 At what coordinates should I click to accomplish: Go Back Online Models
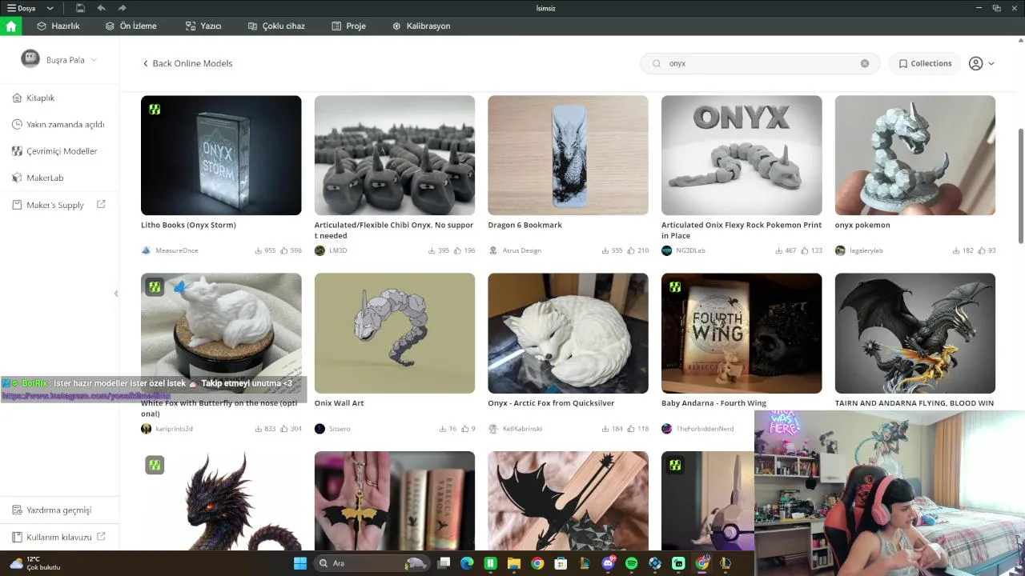pyautogui.click(x=187, y=63)
